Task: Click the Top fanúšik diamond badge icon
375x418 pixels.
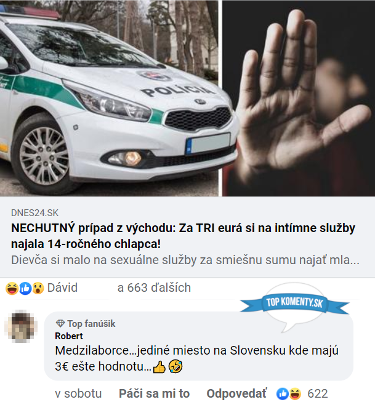Action: pyautogui.click(x=60, y=324)
